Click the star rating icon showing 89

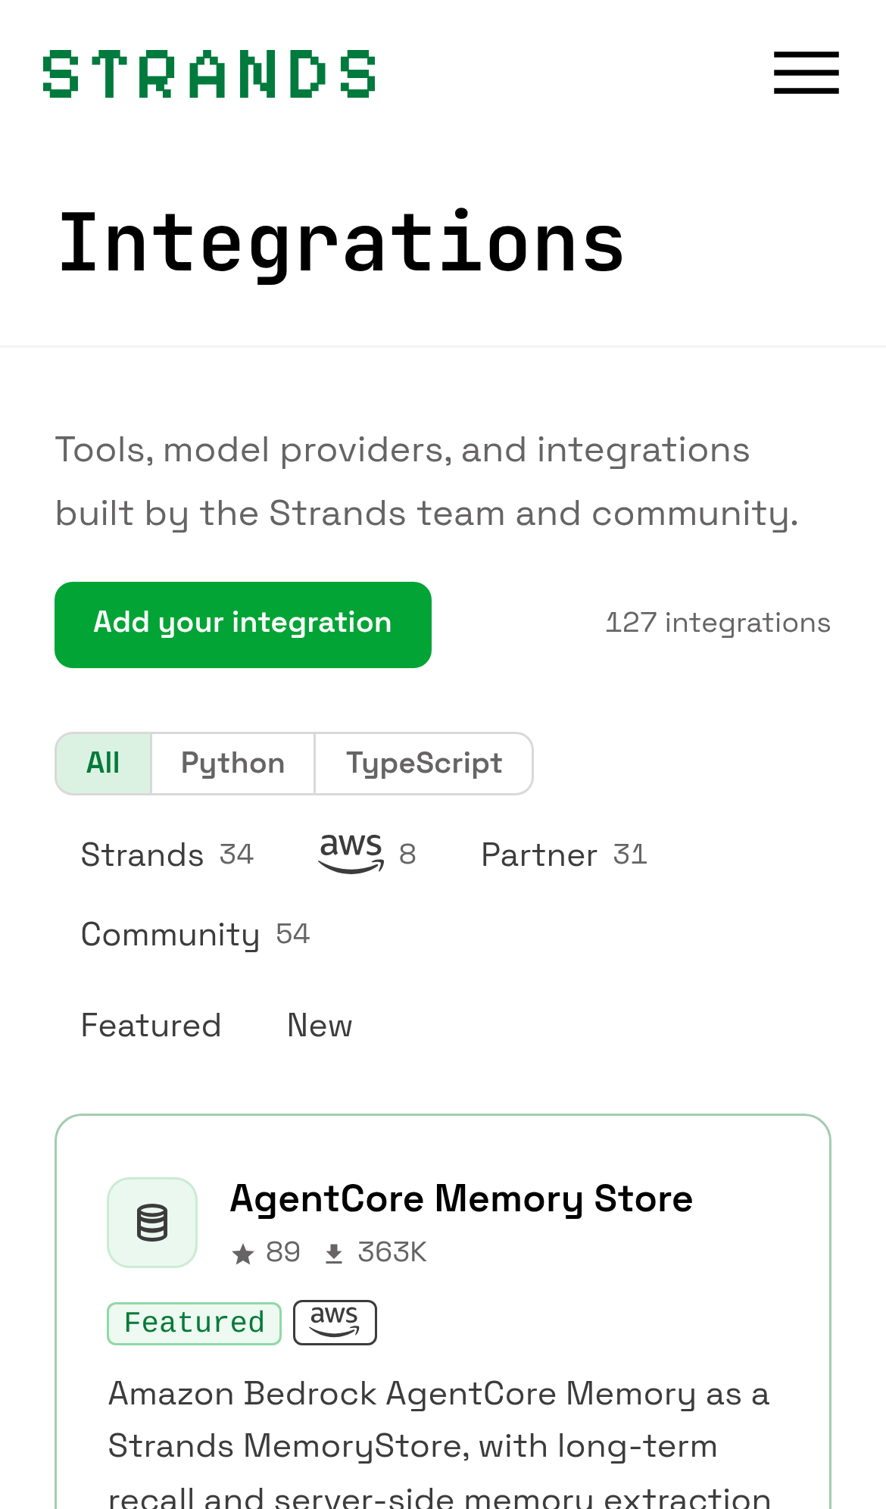pyautogui.click(x=243, y=1254)
